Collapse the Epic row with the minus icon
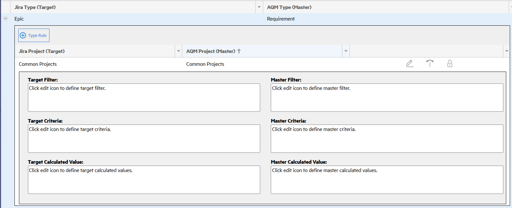The width and height of the screenshot is (512, 208). pyautogui.click(x=5, y=19)
